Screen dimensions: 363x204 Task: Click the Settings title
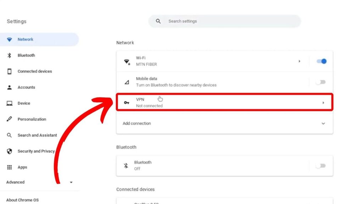(x=16, y=21)
